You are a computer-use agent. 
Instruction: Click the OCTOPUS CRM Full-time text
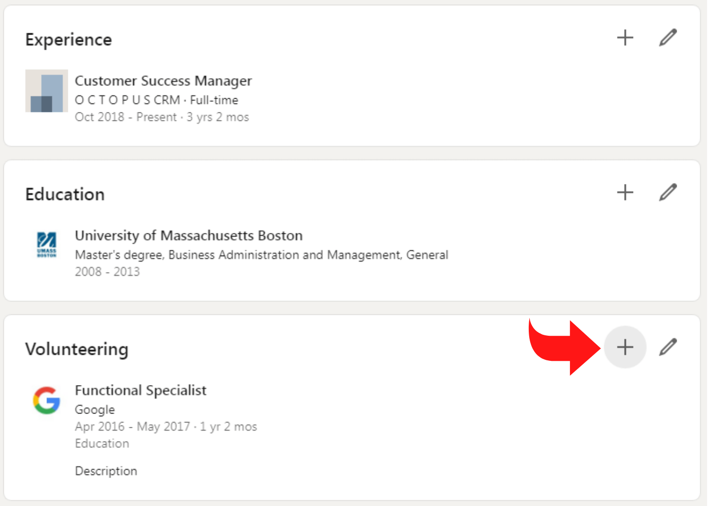(x=156, y=100)
